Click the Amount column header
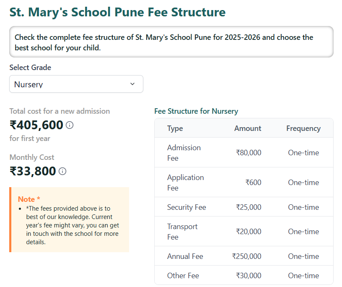Image resolution: width=342 pixels, height=287 pixels. (248, 128)
